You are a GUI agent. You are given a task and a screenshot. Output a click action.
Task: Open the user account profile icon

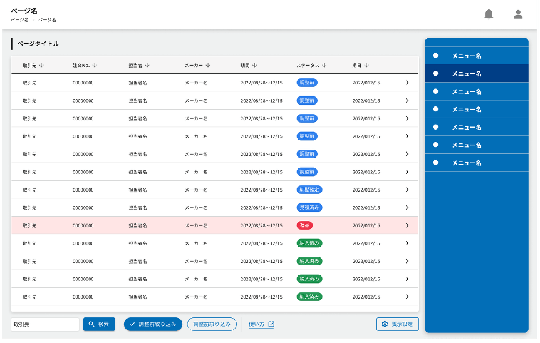click(x=518, y=14)
